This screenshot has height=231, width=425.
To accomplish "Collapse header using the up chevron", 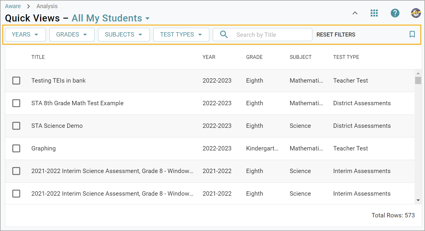I will click(355, 13).
